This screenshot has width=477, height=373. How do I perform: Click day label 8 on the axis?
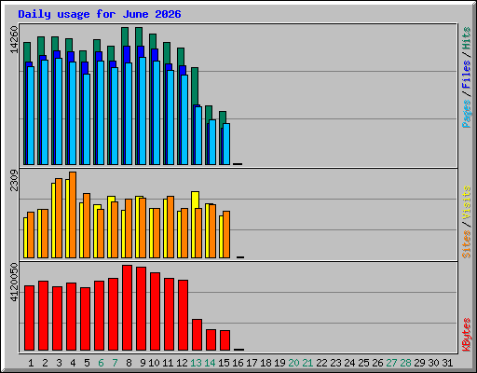pyautogui.click(x=129, y=363)
